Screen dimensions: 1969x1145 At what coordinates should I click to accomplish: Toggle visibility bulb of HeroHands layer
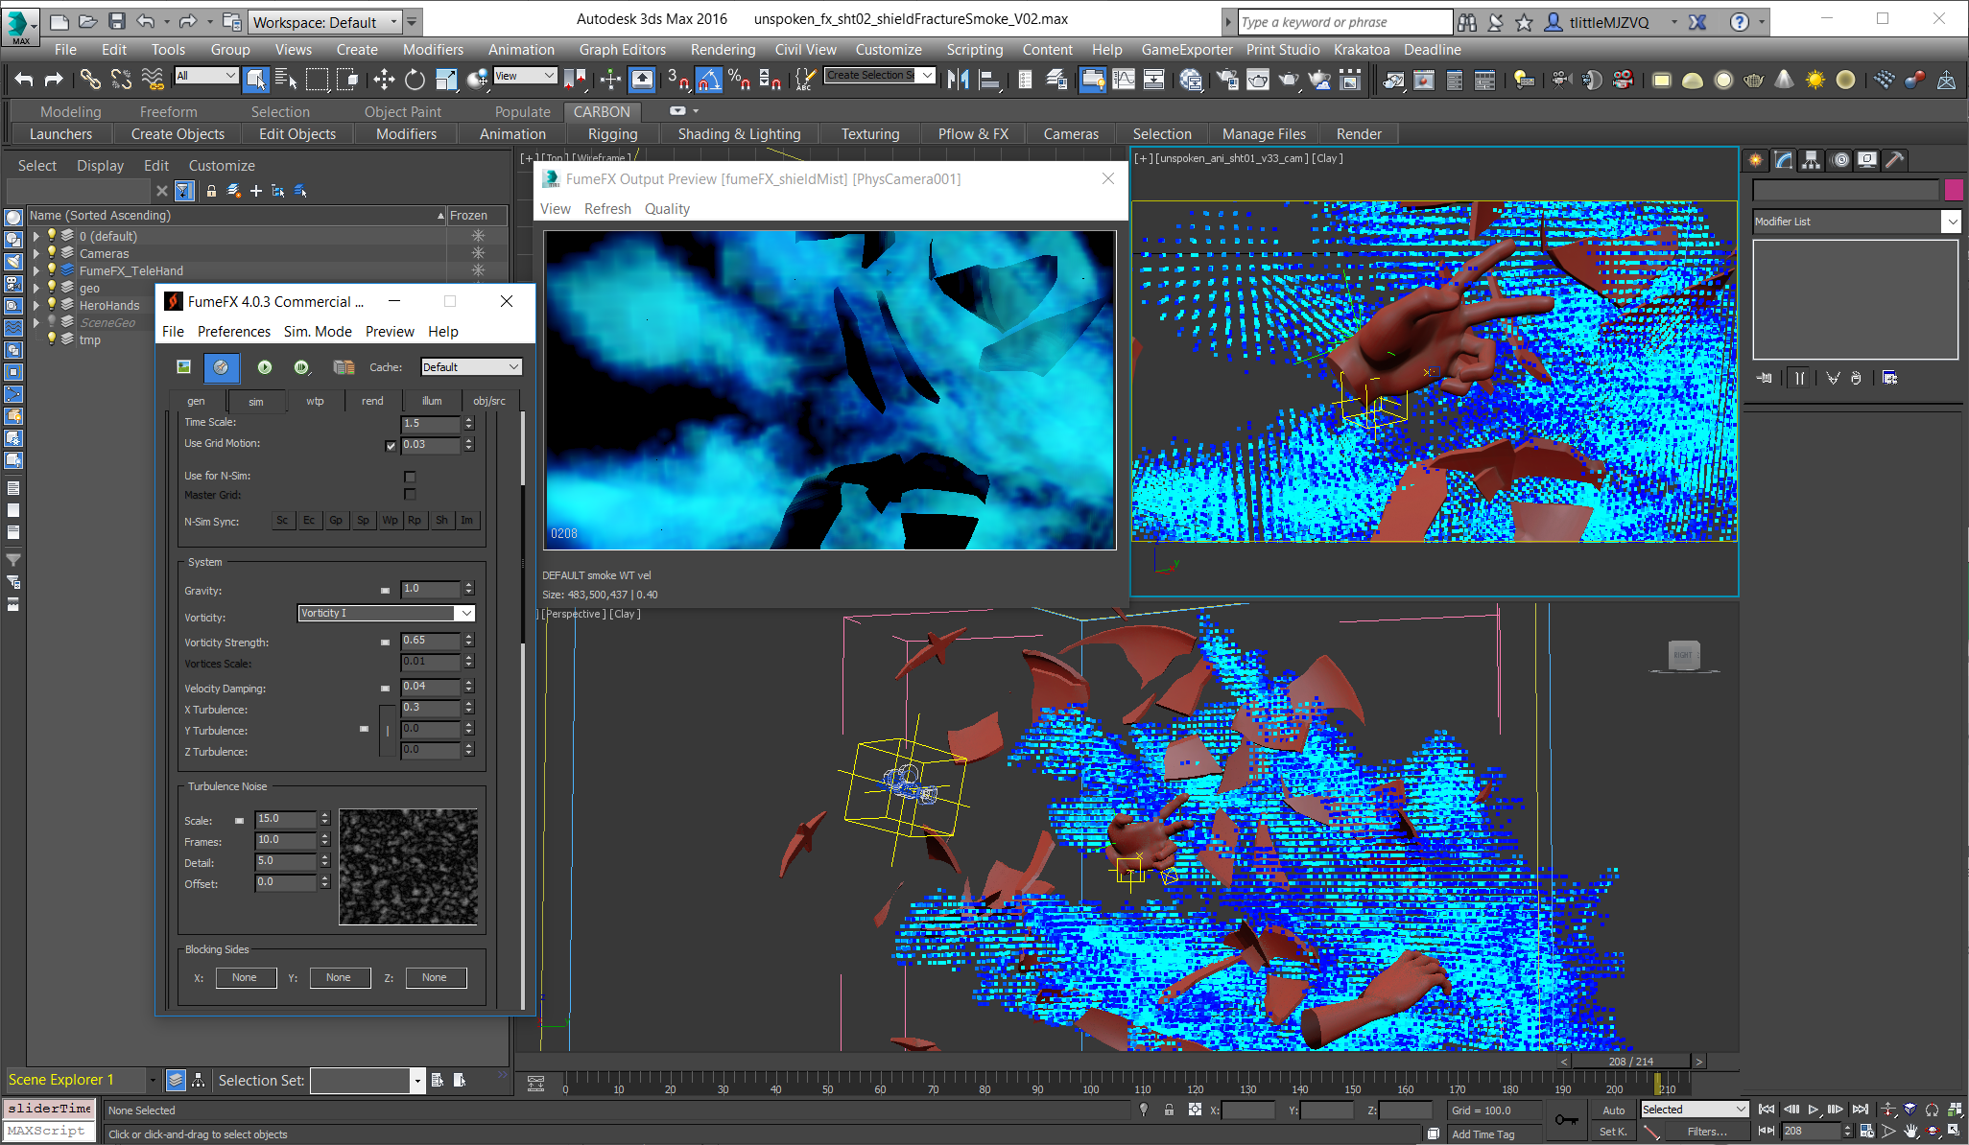pyautogui.click(x=52, y=305)
